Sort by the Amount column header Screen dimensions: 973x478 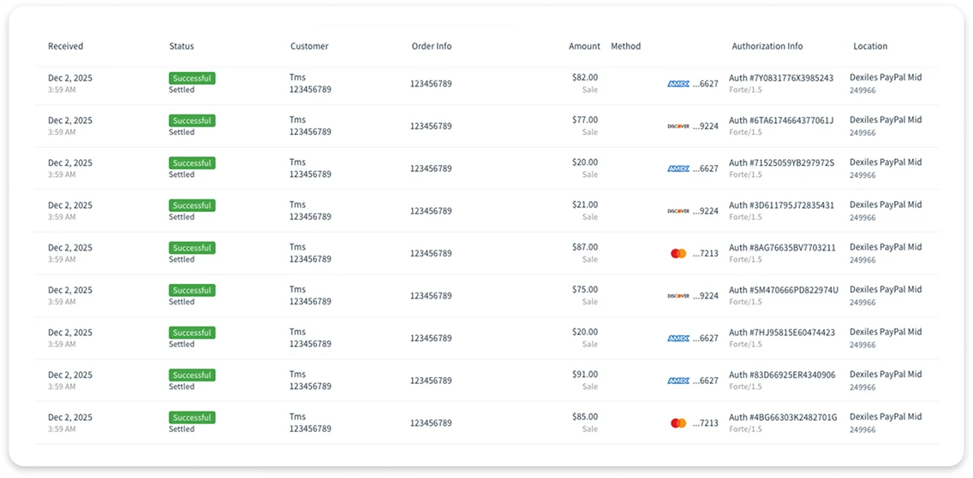pos(584,46)
